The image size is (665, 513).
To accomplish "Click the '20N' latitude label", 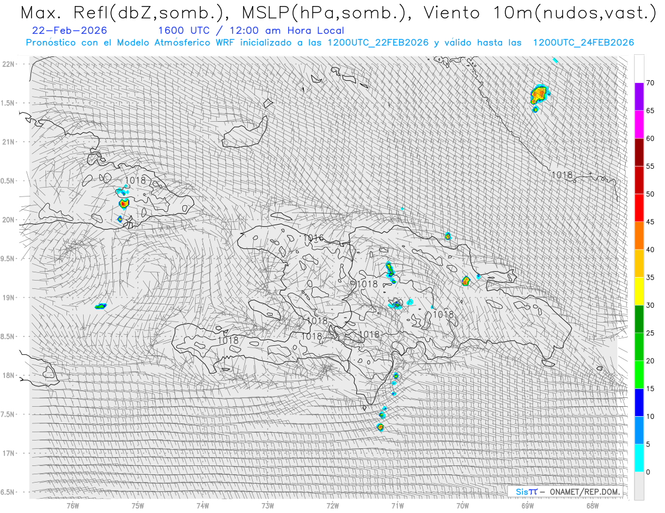I will [8, 220].
